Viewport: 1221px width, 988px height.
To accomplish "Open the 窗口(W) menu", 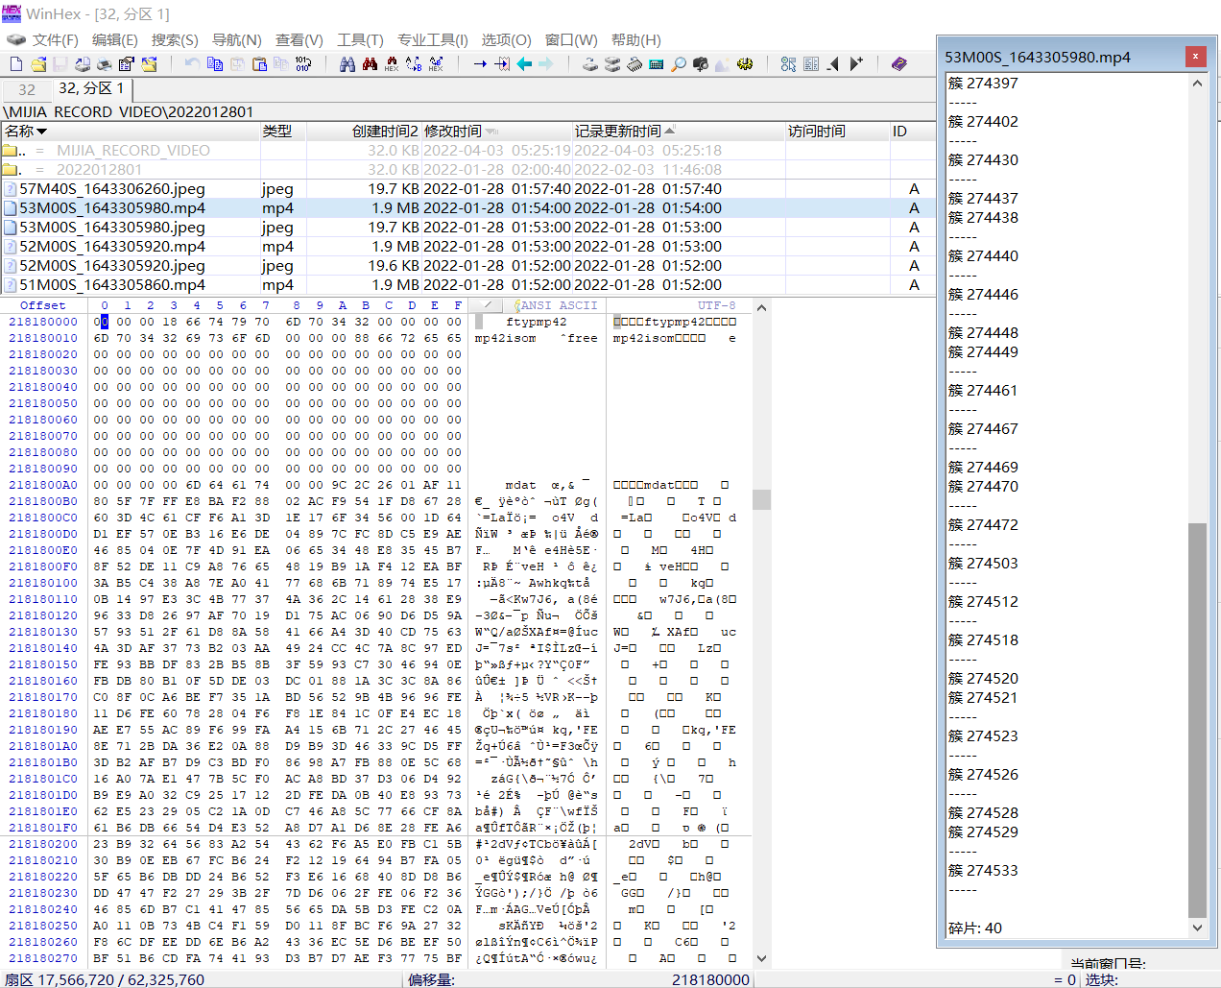I will (571, 39).
